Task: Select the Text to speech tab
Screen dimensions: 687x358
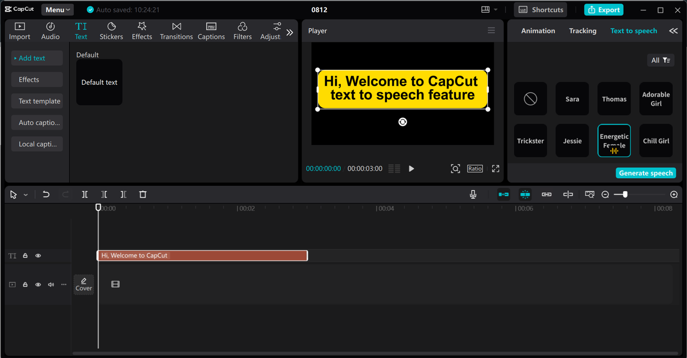Action: click(633, 31)
